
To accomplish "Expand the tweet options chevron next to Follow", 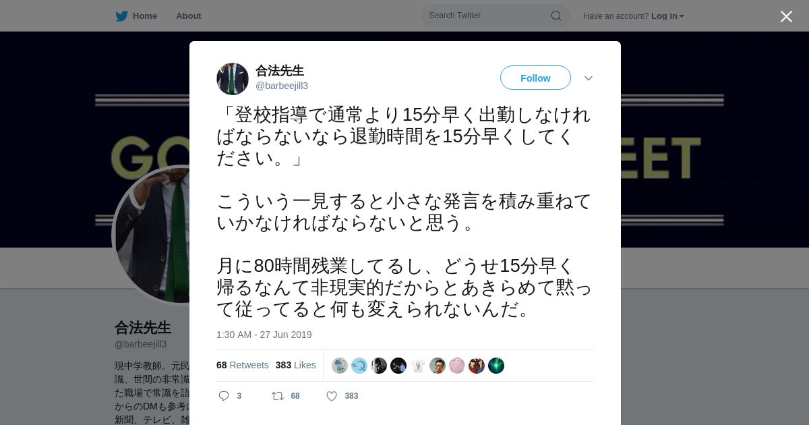I will (x=588, y=78).
